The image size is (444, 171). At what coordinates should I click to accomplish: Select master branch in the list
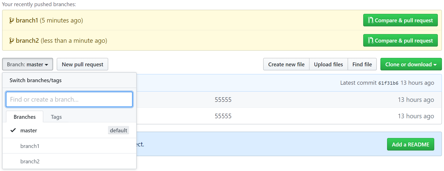click(x=29, y=131)
